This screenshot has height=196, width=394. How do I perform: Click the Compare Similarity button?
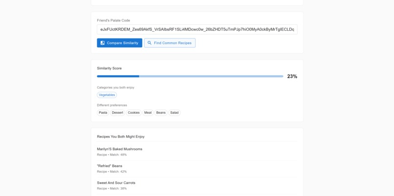[119, 43]
